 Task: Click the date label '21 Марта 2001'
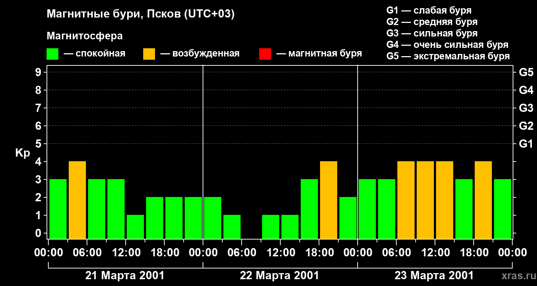125,276
